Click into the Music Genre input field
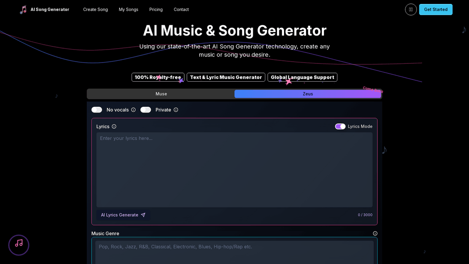The image size is (469, 264). point(234,252)
